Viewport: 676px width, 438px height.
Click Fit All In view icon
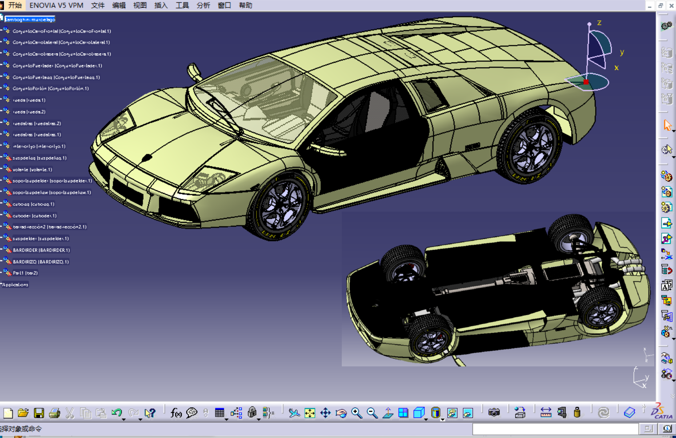(310, 413)
